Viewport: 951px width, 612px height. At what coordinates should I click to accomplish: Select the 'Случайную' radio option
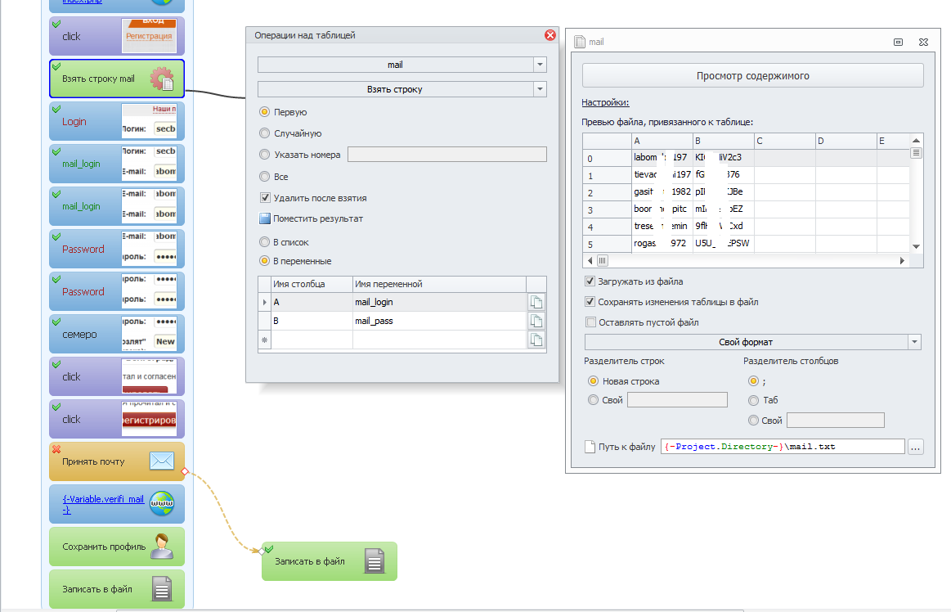coord(264,133)
